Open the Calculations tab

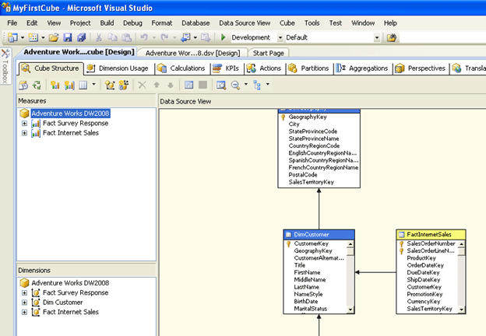click(181, 68)
